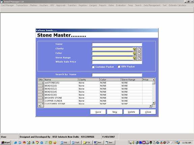Viewport: 194px width, 145px height.
Task: Click the 11:56 AM taskbar clock
Action: 187,143
